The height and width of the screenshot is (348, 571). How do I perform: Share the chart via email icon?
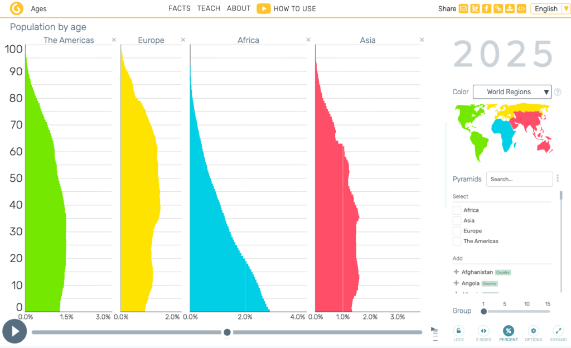click(463, 8)
